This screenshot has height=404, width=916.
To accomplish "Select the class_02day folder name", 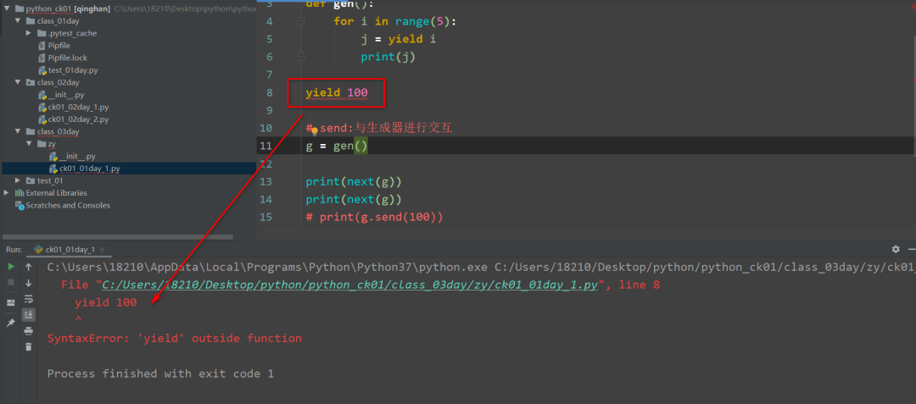I will [58, 82].
